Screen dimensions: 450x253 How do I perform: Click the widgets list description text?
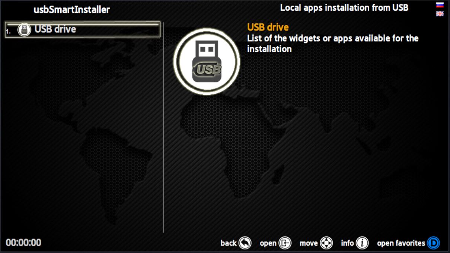333,43
